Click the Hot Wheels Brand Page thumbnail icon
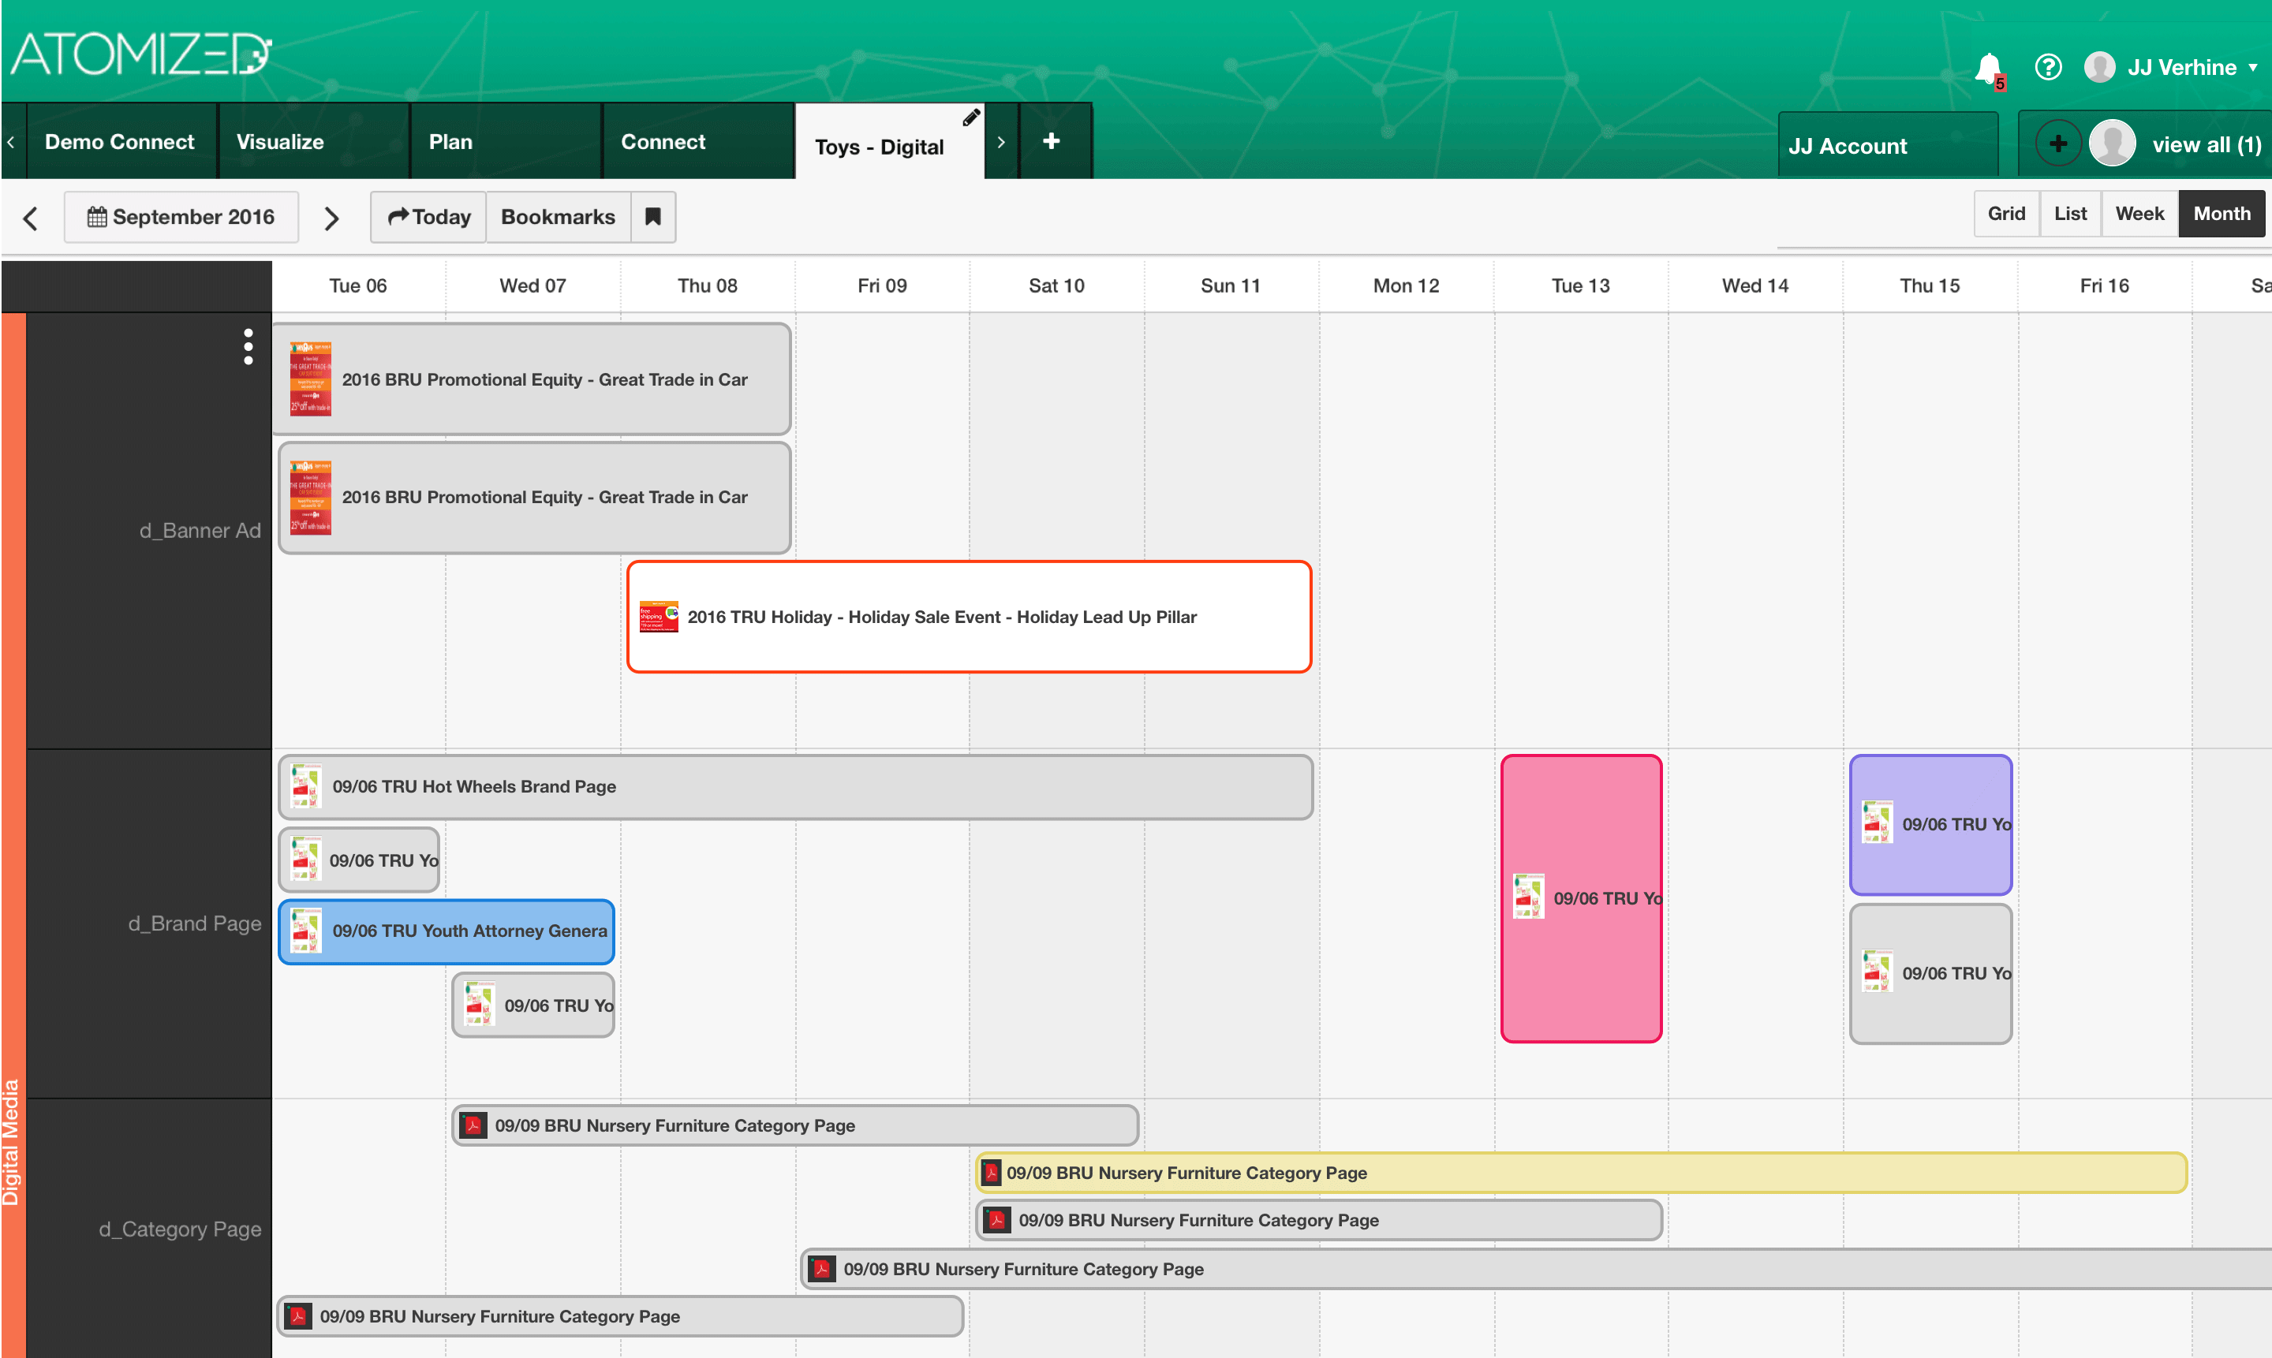 coord(306,786)
